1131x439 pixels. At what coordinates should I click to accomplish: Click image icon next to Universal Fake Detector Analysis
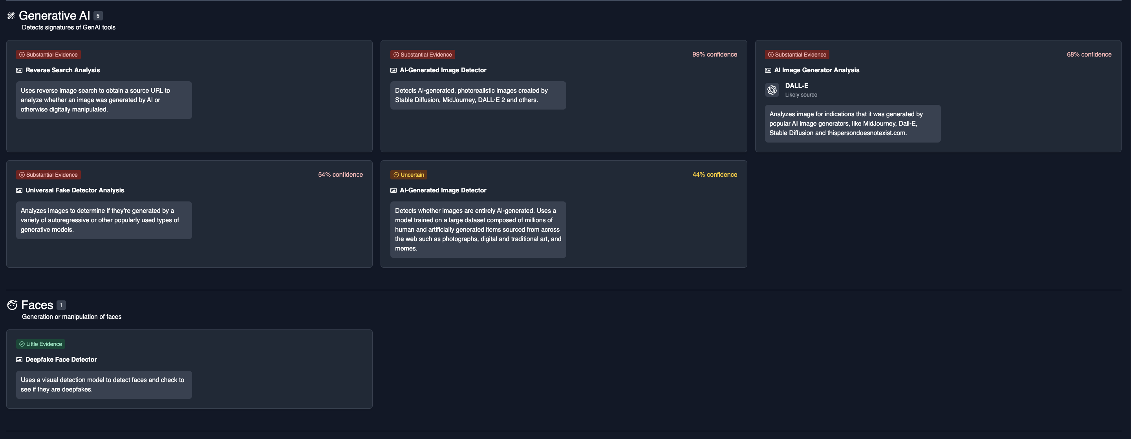coord(19,190)
